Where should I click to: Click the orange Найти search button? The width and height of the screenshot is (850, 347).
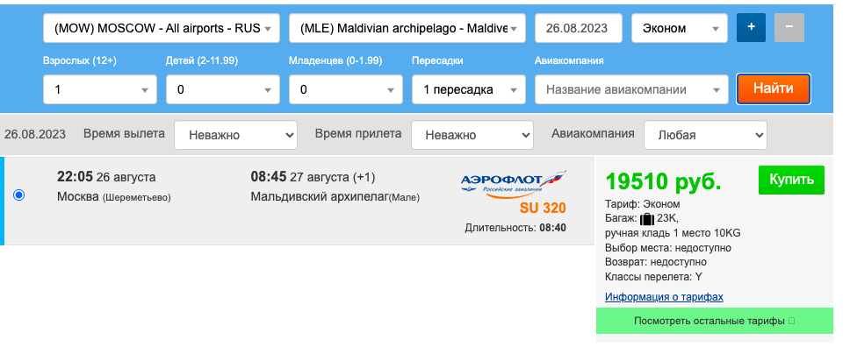[x=774, y=89]
